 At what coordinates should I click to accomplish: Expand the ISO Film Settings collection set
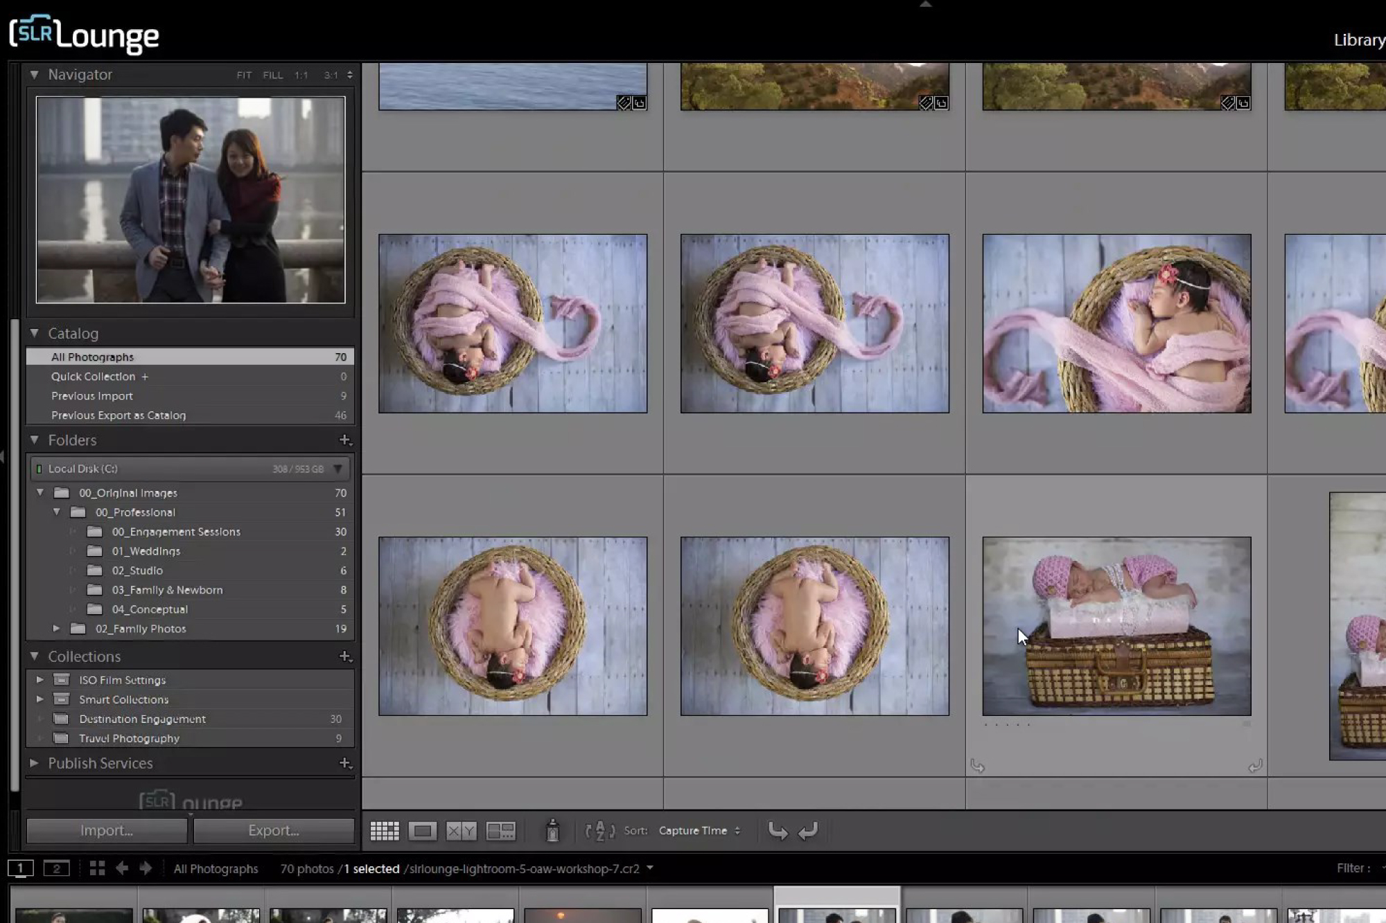click(x=40, y=679)
